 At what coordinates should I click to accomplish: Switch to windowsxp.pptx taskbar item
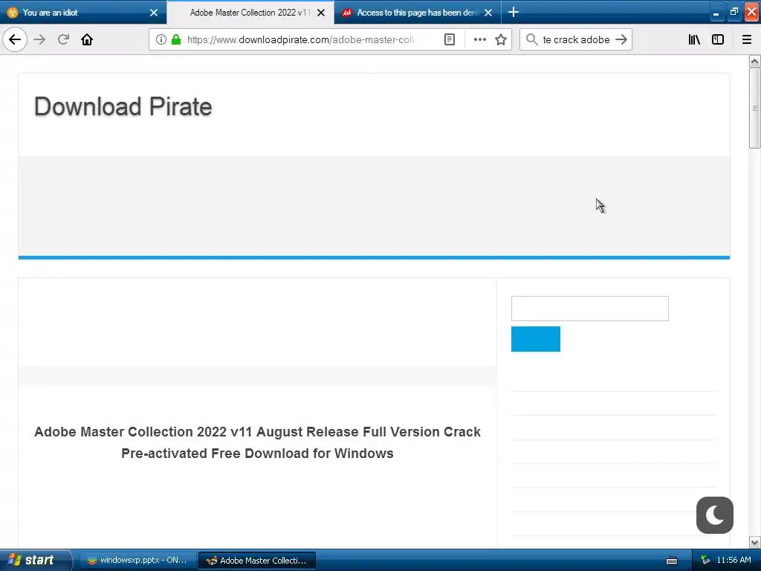(x=137, y=561)
